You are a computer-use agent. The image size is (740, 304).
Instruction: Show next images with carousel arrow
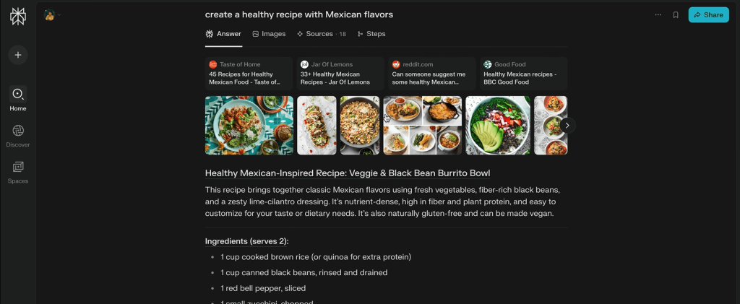(x=567, y=126)
